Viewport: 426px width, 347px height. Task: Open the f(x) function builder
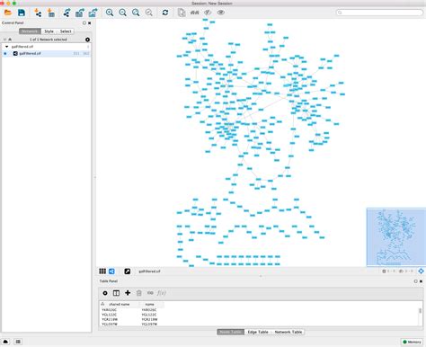[x=162, y=293]
